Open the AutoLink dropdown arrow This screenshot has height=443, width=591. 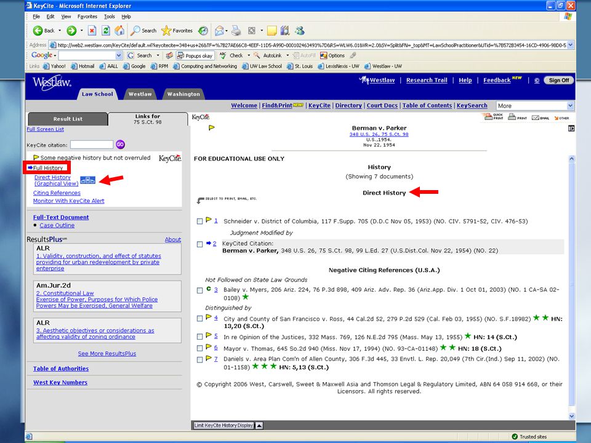point(287,56)
